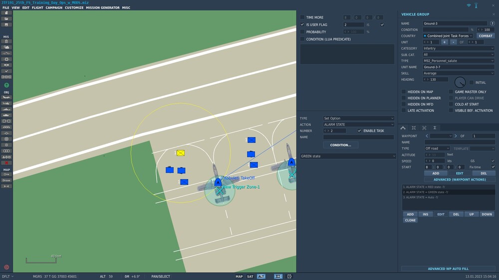This screenshot has height=280, width=499.
Task: Open the Weather cloud icon under MIS
Action: [6, 47]
